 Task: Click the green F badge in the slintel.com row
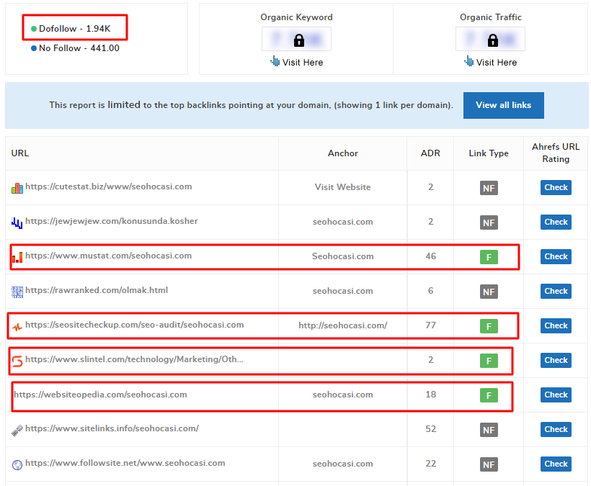489,361
